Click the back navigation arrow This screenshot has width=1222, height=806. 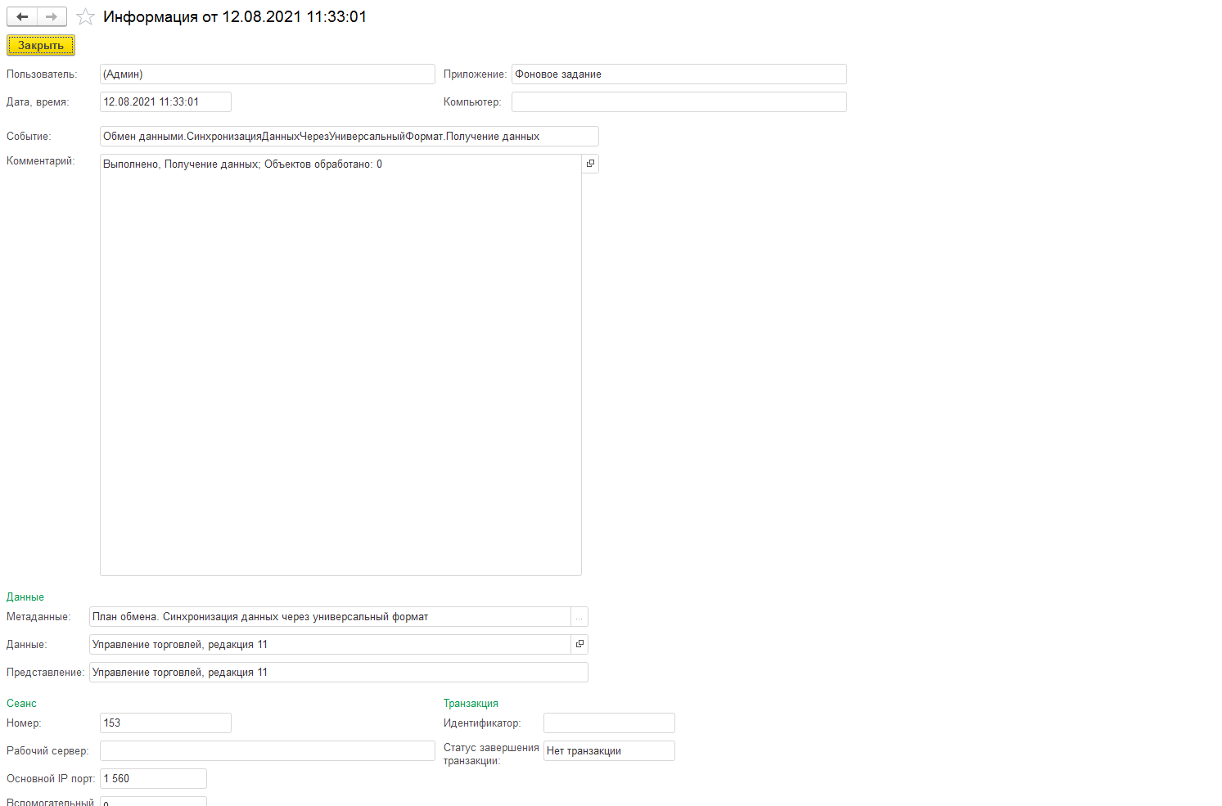(22, 17)
